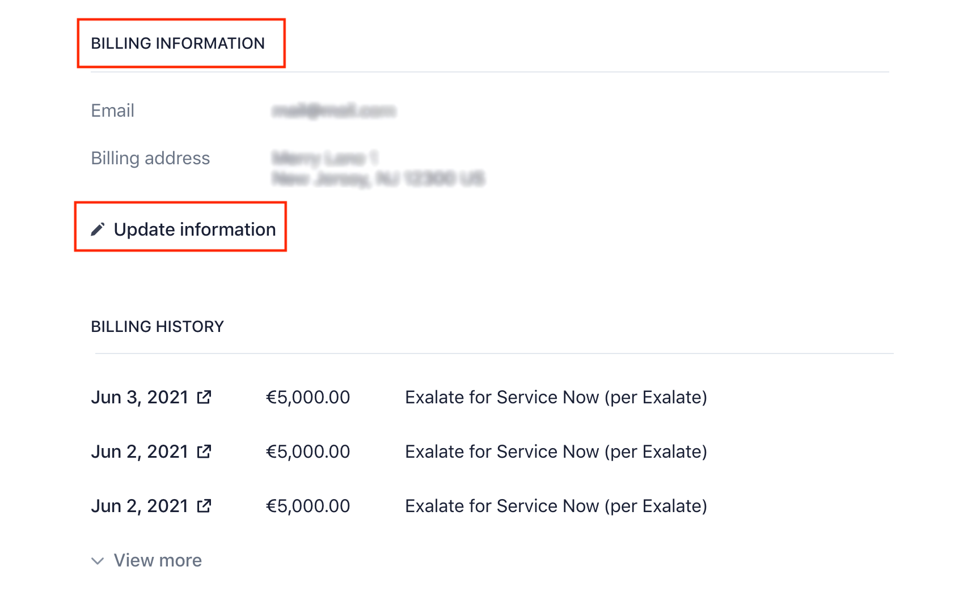
Task: Click the Jun 2, 2021 date in third entry
Action: [140, 506]
